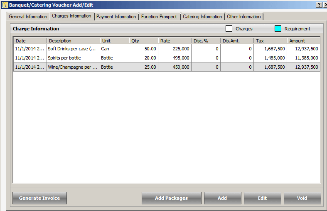Click the Disc.% column header
This screenshot has width=327, height=211.
pyautogui.click(x=206, y=41)
